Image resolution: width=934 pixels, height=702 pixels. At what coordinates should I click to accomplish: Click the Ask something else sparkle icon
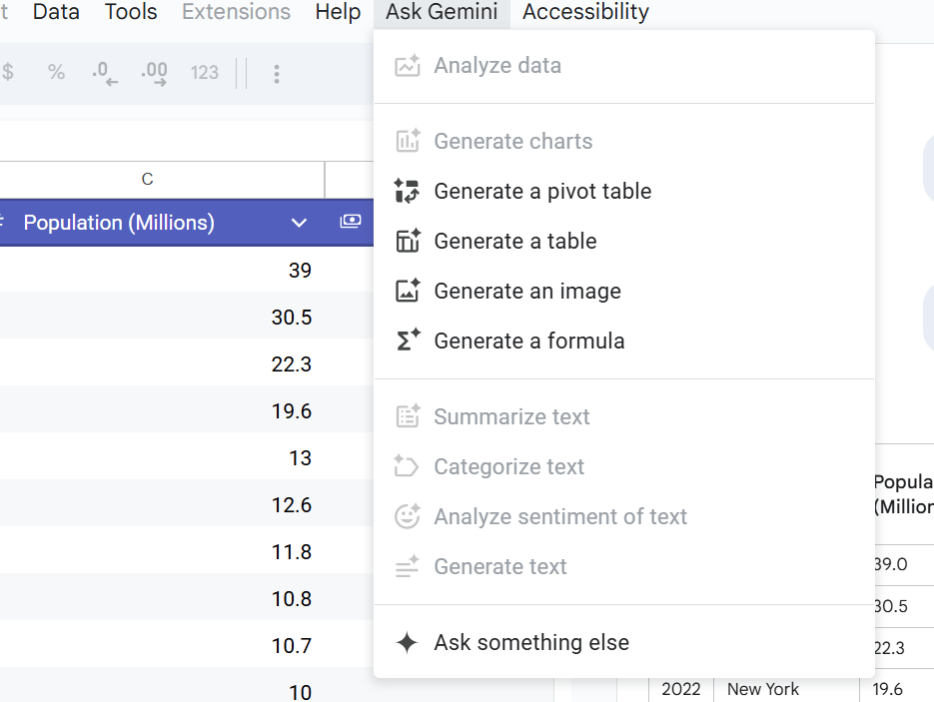click(407, 643)
